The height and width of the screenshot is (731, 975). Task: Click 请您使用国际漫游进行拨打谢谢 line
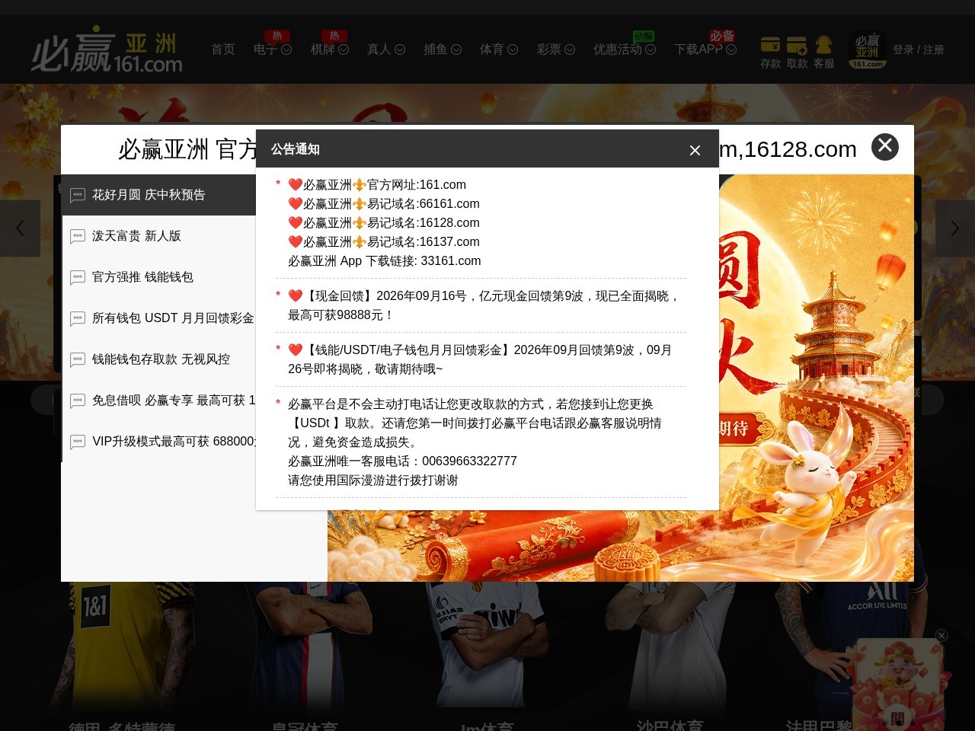click(x=373, y=480)
